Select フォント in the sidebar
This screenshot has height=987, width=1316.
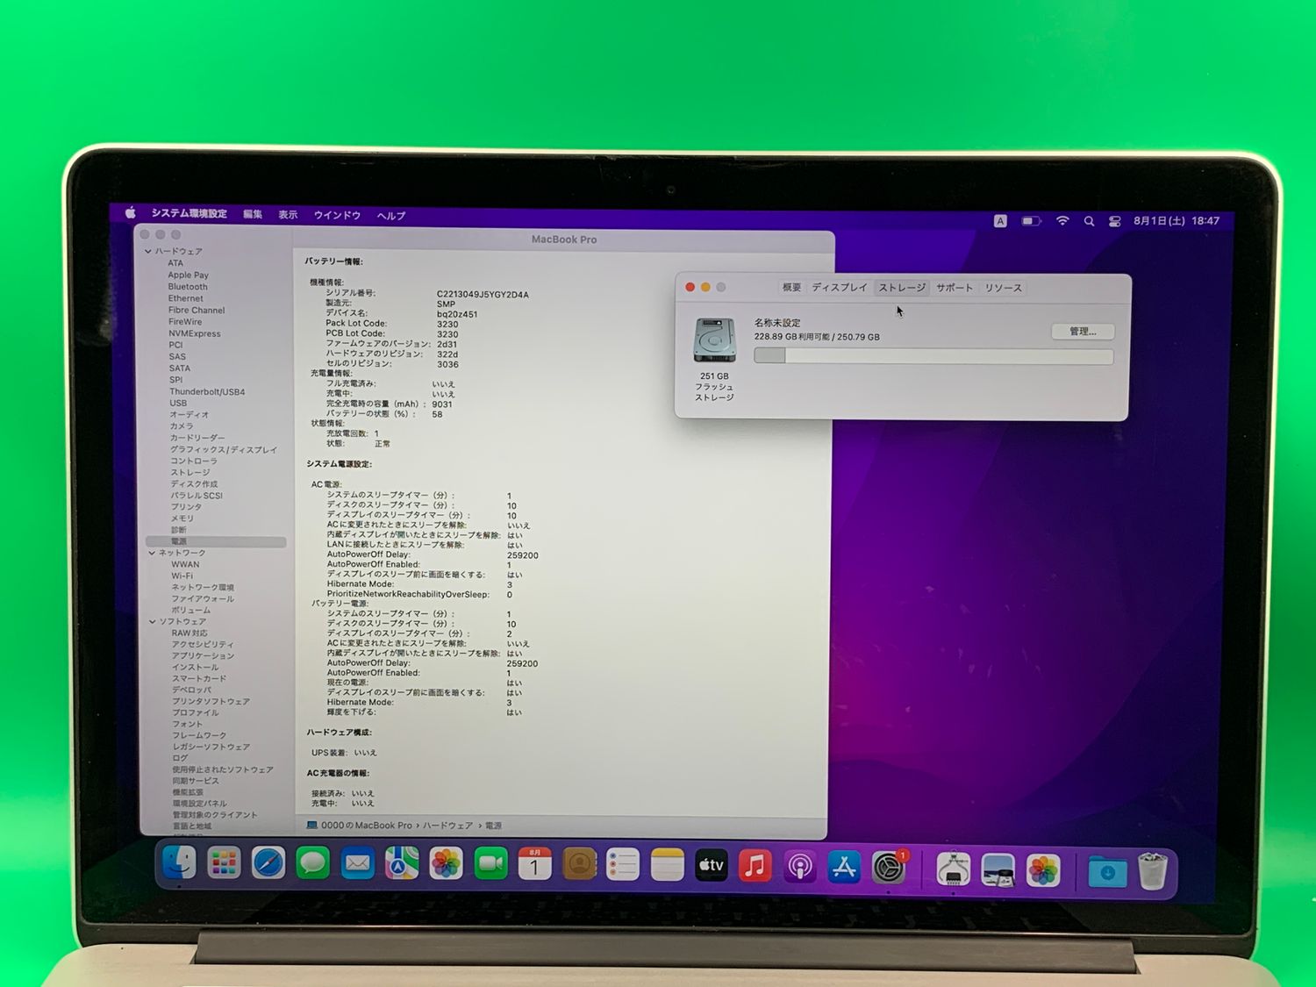point(188,725)
